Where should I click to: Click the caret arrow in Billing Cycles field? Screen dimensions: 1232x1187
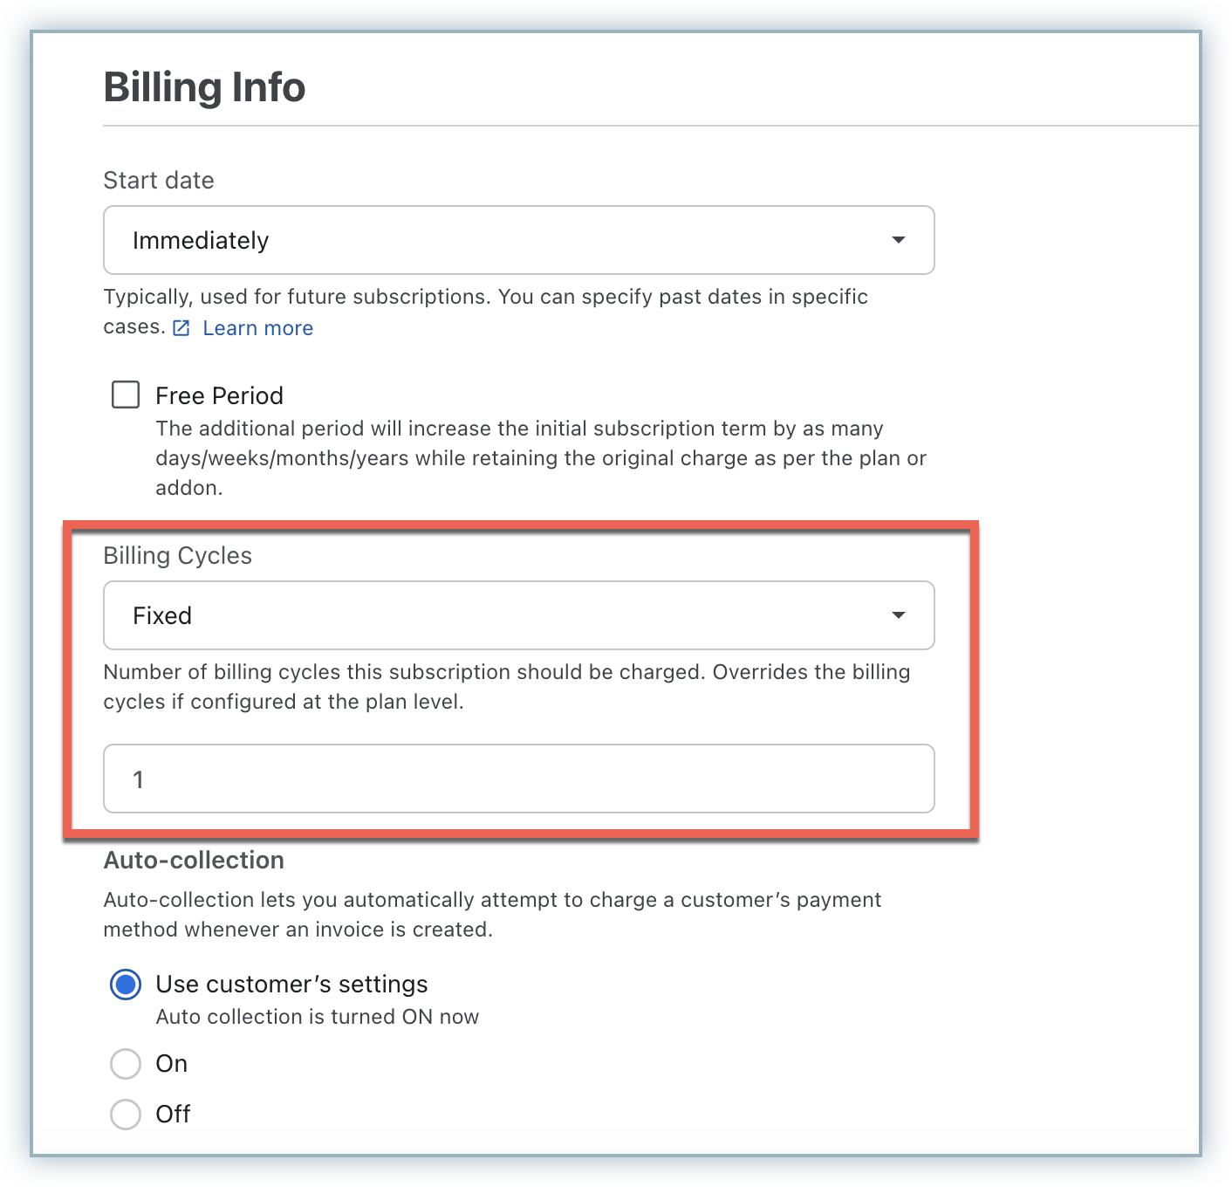click(x=898, y=615)
